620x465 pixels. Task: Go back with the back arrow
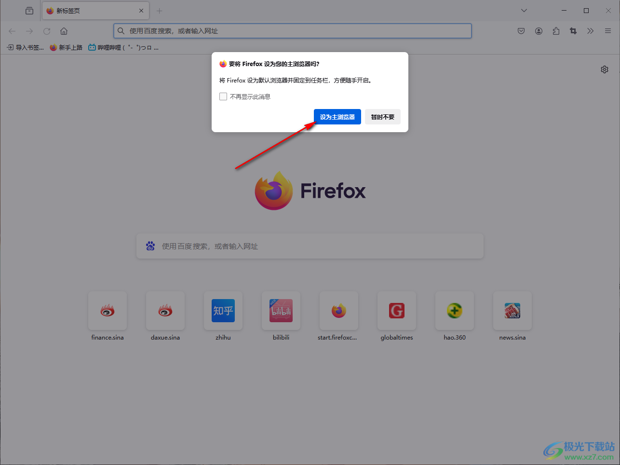(x=12, y=31)
